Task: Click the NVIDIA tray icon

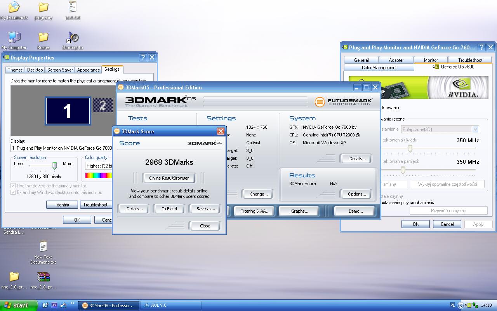Action: tap(469, 305)
